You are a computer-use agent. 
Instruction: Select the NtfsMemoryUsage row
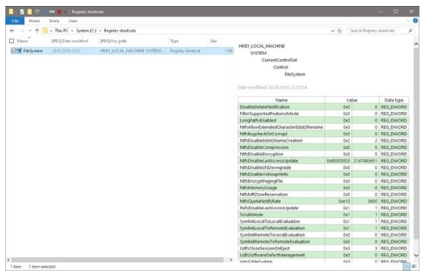[323, 188]
